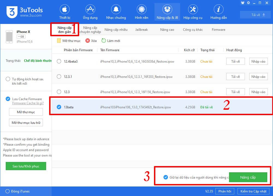Image resolution: width=273 pixels, height=196 pixels.
Task: Open the settings gear in title bar
Action: [x=248, y=3]
